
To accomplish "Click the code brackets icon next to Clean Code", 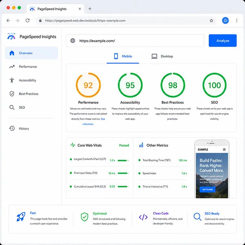I will coord(143,217).
